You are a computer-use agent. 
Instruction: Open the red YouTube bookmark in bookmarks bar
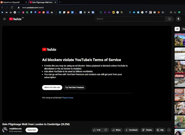[x=39, y=12]
